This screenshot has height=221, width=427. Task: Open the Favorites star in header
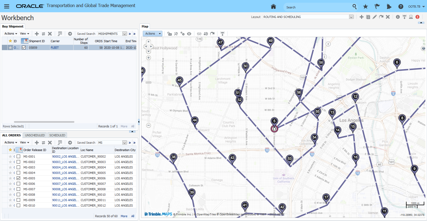[365, 7]
